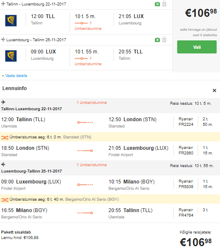
Task: Click green baggage icon on return flight header
Action: tap(157, 40)
